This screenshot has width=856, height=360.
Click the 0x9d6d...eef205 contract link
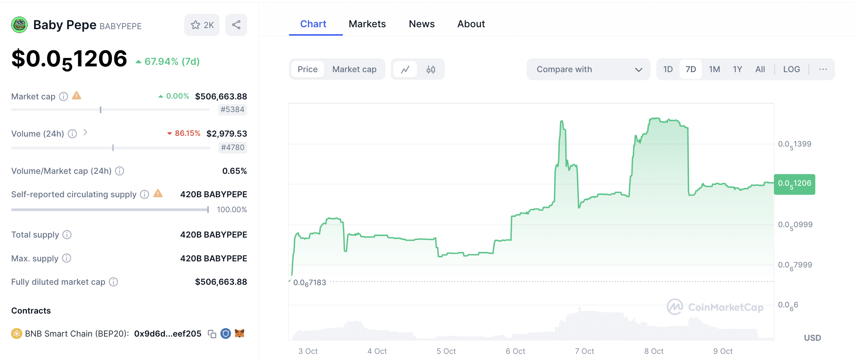click(x=167, y=334)
